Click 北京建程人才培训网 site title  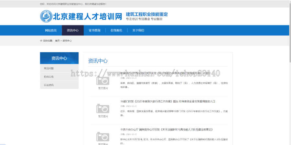[87, 16]
